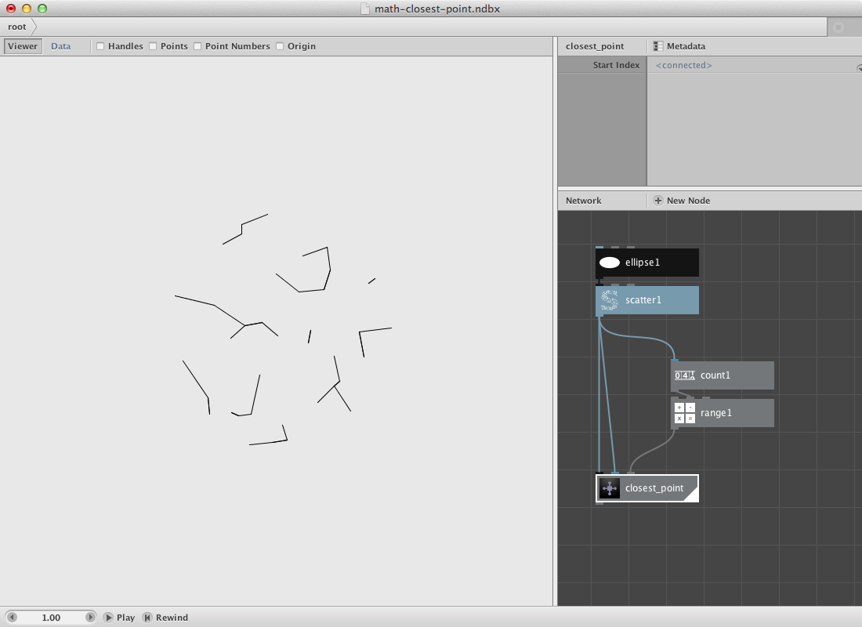The image size is (862, 627).
Task: Select the range1 node icon
Action: (684, 413)
